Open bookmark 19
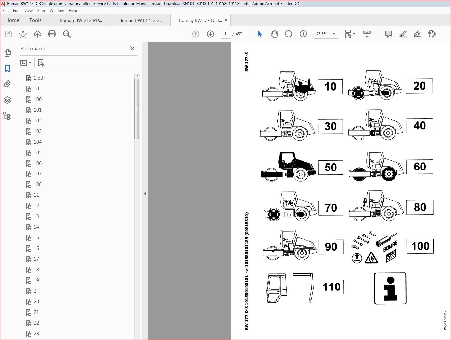451x340 pixels. tap(36, 280)
